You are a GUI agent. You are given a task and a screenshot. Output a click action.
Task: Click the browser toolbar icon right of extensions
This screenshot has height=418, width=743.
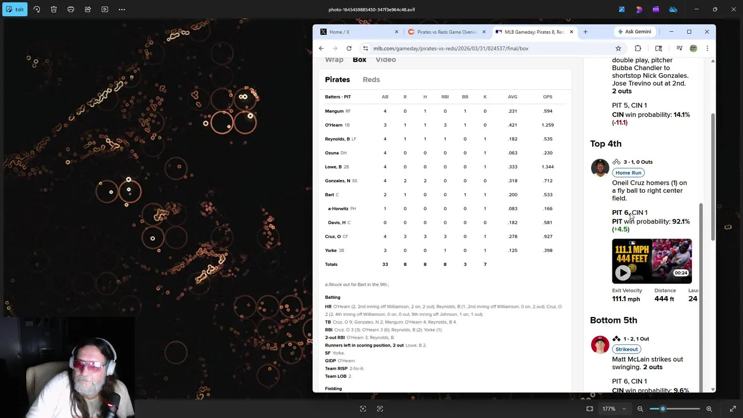[658, 48]
